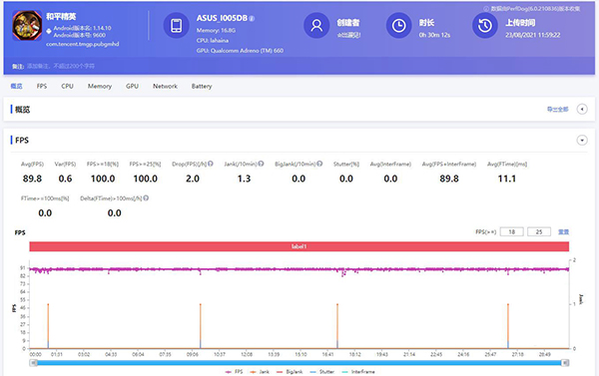
Task: Click the creator user icon
Action: tap(316, 26)
